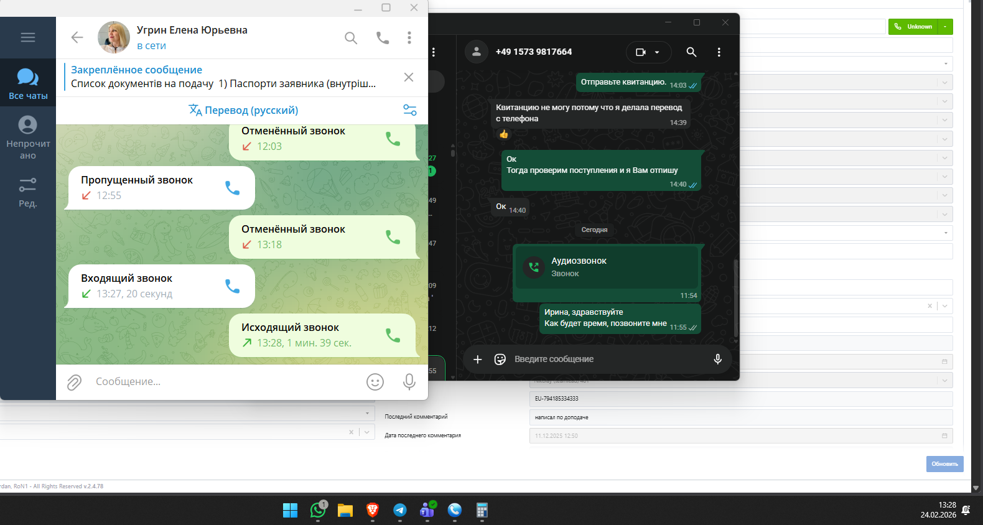Viewport: 983px width, 525px height.
Task: Open Brave browser from taskbar
Action: 373,511
